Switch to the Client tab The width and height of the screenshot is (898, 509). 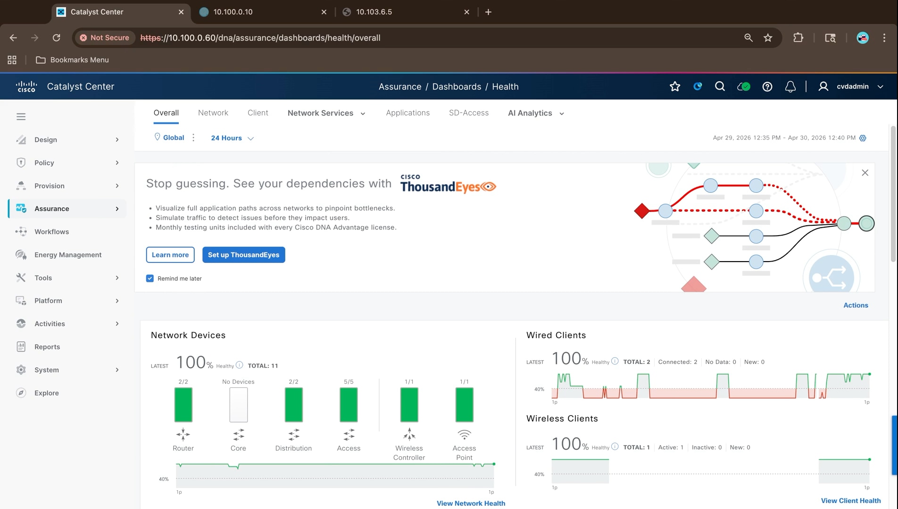(x=258, y=113)
